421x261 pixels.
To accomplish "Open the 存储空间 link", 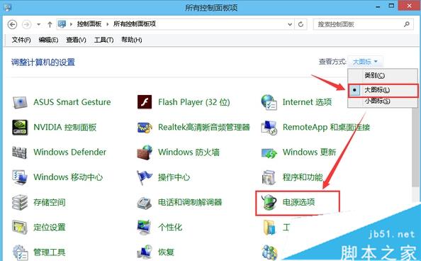I will [x=50, y=202].
